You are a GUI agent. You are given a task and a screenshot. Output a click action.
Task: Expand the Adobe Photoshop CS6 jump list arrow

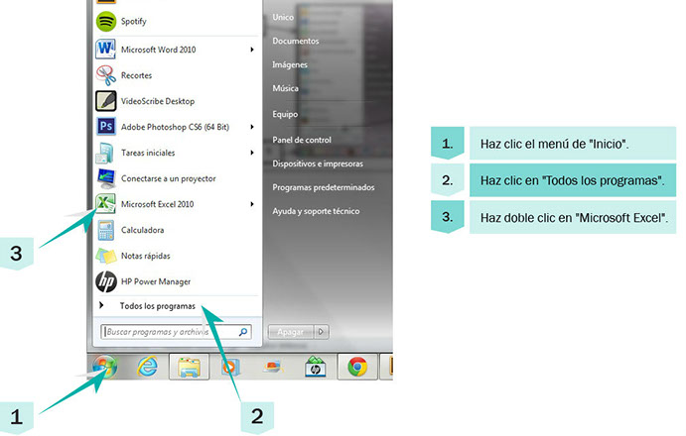252,127
